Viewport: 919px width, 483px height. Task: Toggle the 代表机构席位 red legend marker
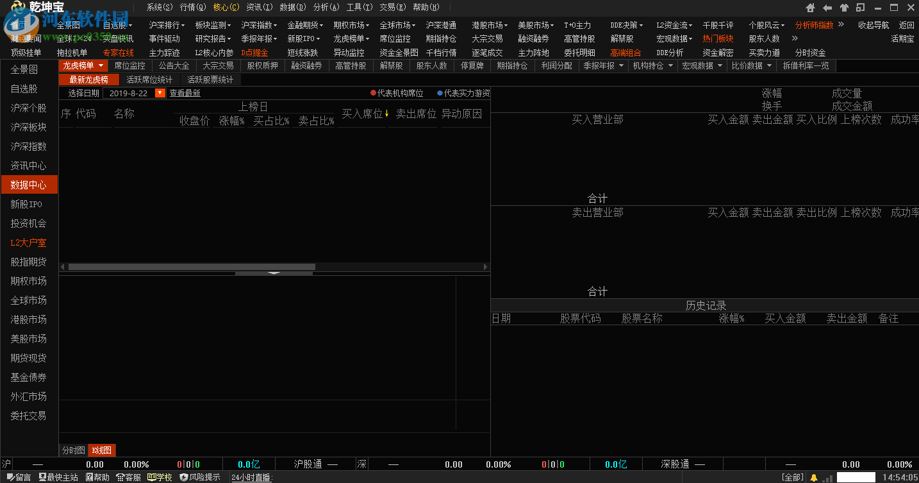pyautogui.click(x=373, y=92)
